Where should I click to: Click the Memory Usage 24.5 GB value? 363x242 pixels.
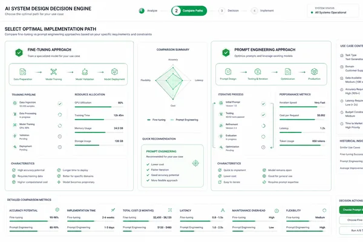point(119,128)
